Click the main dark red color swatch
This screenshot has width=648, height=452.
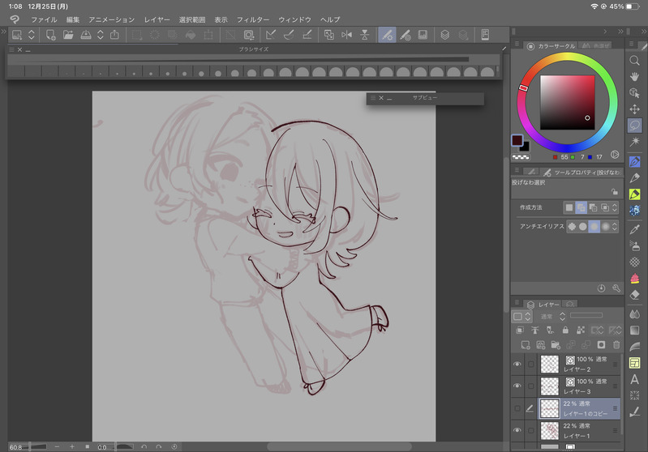[517, 140]
